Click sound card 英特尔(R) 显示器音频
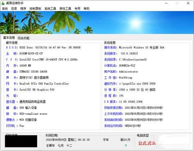Image resolution: width=194 pixels, height=151 pixels. 34,78
